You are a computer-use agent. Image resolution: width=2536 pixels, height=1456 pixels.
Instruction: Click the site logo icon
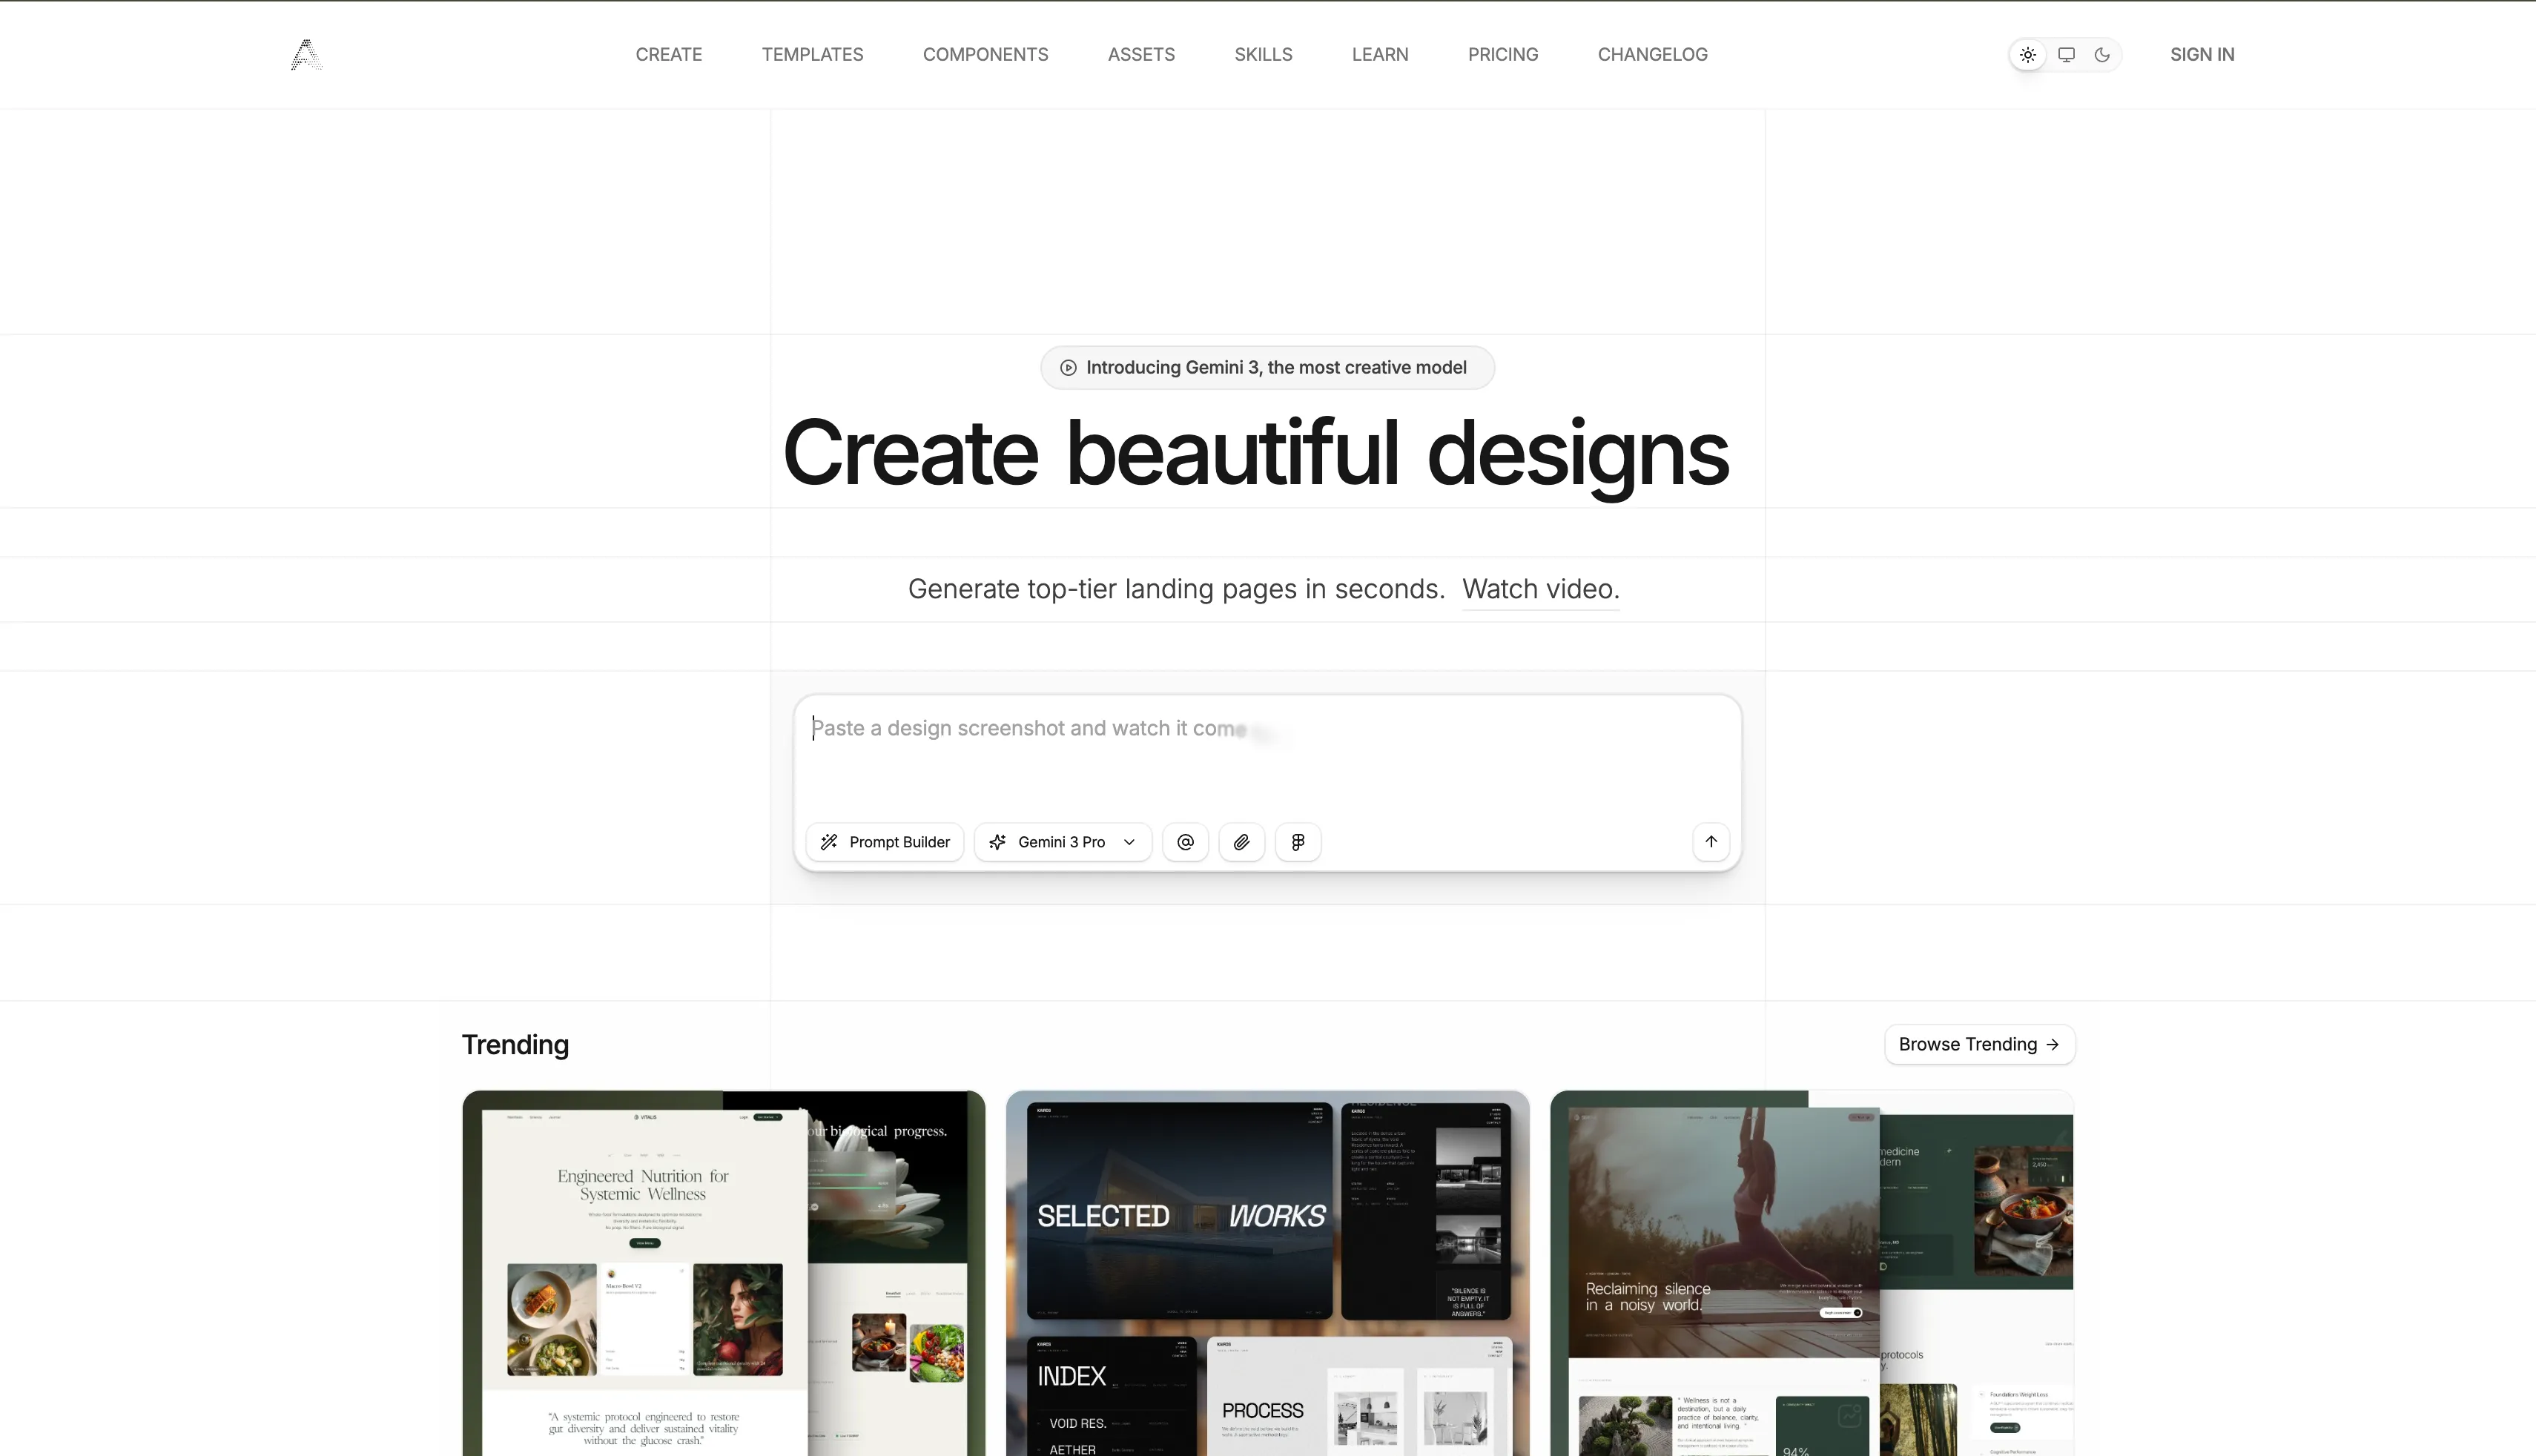[x=306, y=54]
